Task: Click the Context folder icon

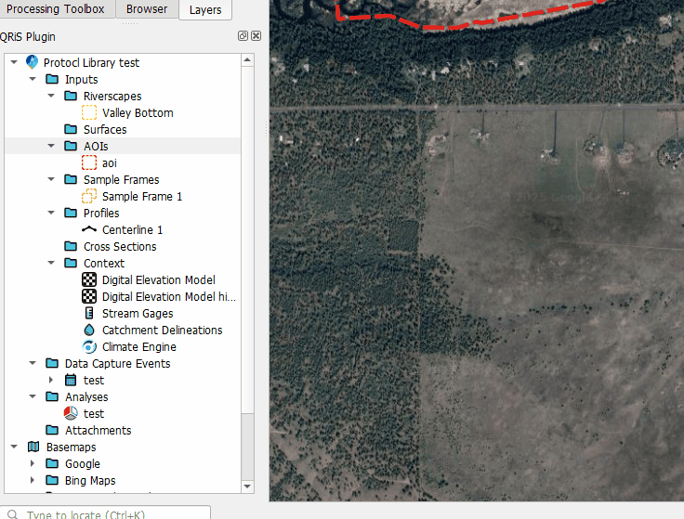Action: pyautogui.click(x=71, y=263)
